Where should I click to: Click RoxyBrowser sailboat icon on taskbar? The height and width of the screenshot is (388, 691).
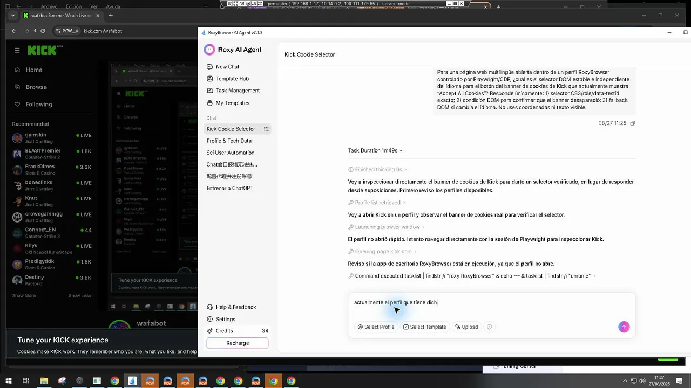click(132, 381)
